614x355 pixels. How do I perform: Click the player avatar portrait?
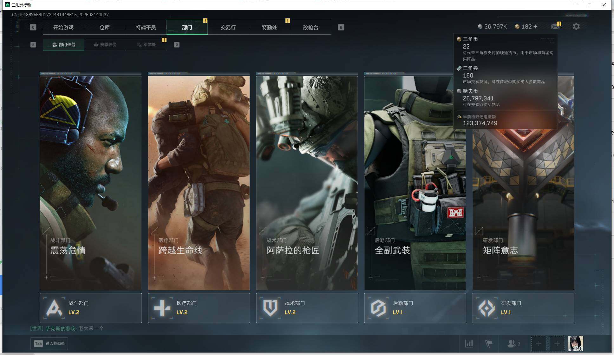(575, 344)
